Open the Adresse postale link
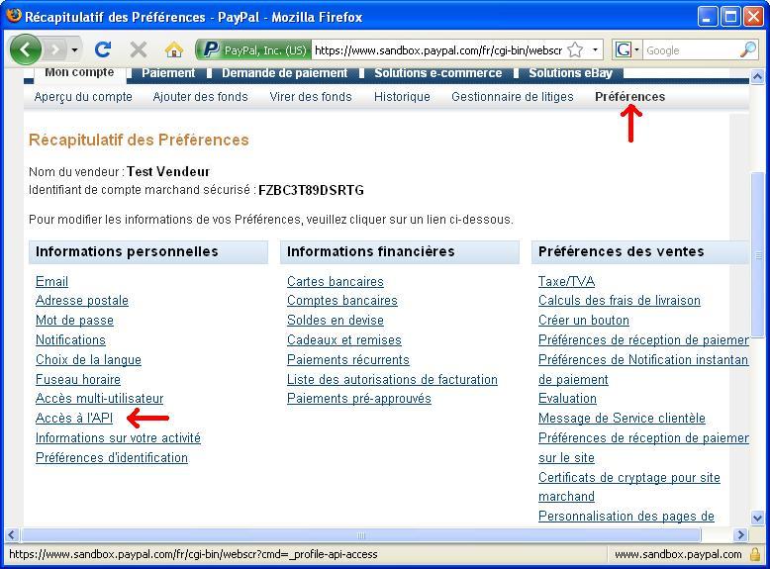Screen dimensions: 770x569 point(82,301)
